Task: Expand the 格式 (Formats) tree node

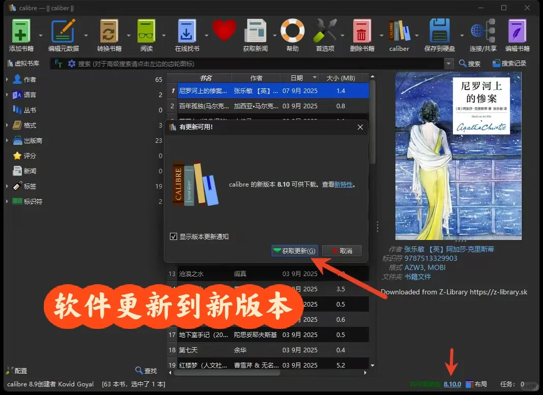Action: tap(7, 125)
